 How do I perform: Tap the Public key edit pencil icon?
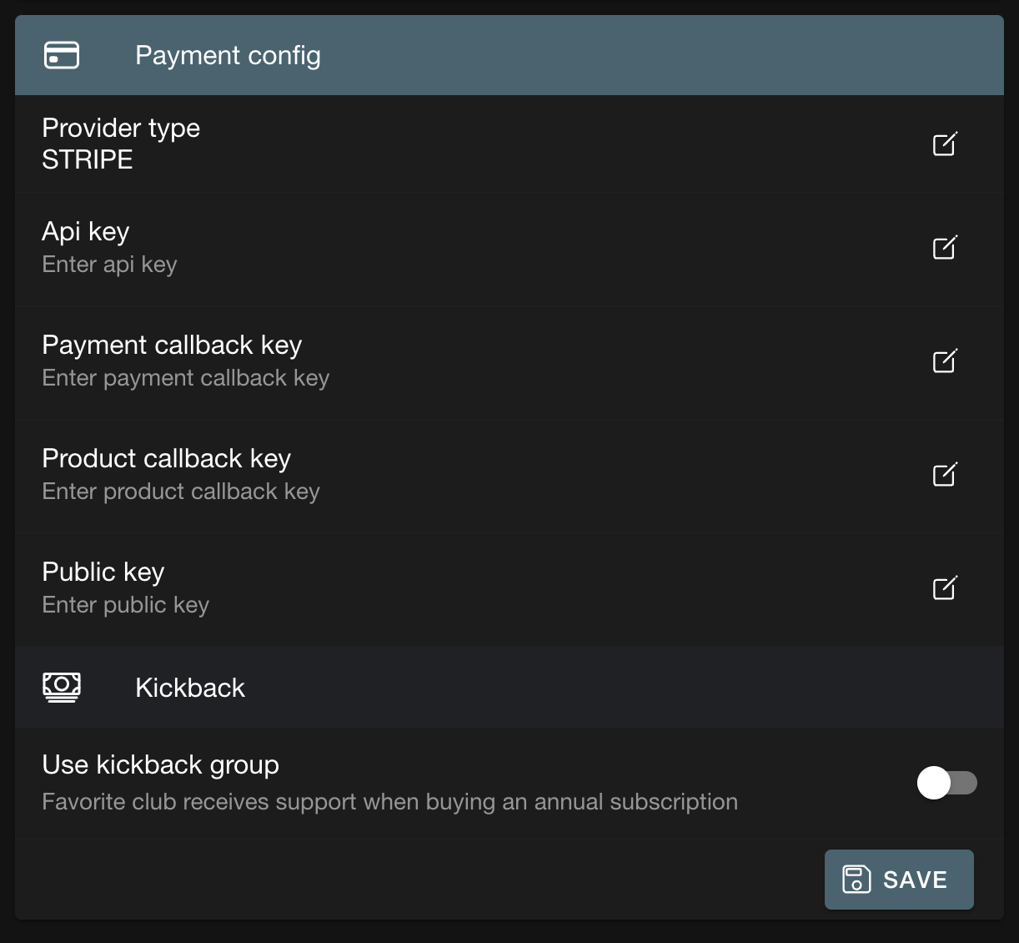[x=944, y=588]
